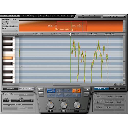Select the Slice scissors tool
128x128 pixels.
tap(60, 91)
